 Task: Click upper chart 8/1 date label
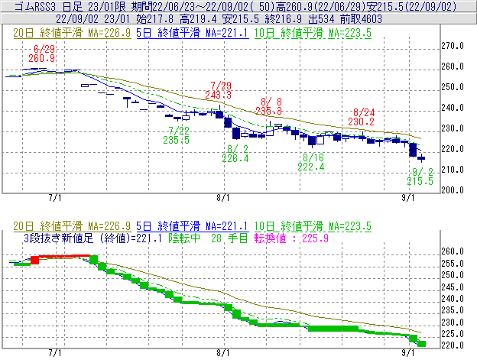tap(223, 198)
